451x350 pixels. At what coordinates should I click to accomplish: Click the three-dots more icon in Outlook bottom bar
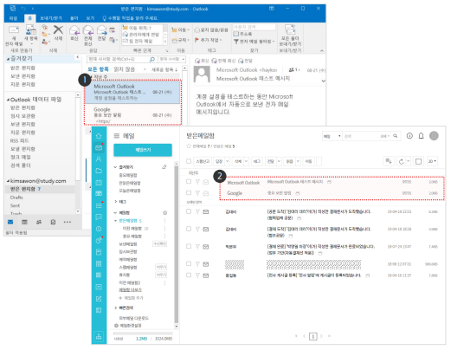click(68, 222)
